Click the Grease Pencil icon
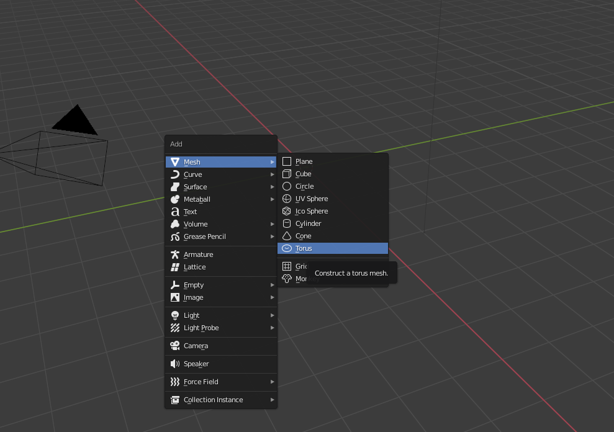This screenshot has height=432, width=614. [175, 236]
